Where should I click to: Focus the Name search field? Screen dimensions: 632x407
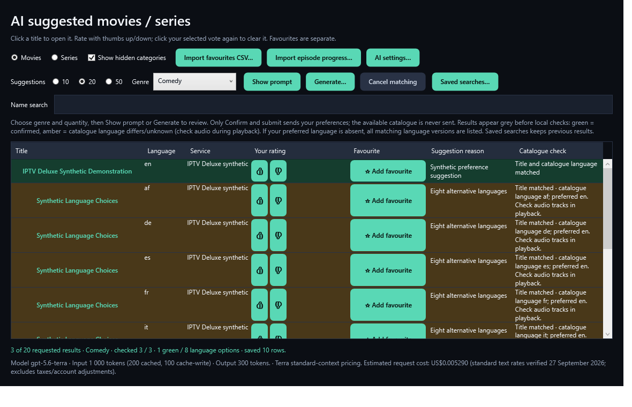[333, 104]
